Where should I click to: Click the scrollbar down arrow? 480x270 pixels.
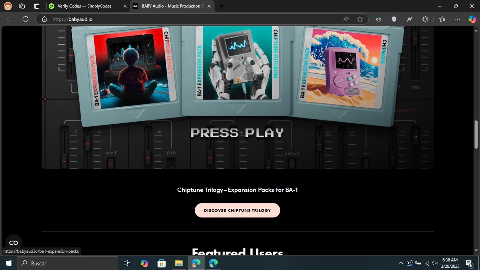point(476,250)
